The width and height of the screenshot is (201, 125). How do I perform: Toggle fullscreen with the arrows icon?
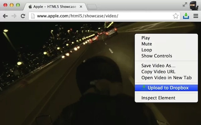185,5
